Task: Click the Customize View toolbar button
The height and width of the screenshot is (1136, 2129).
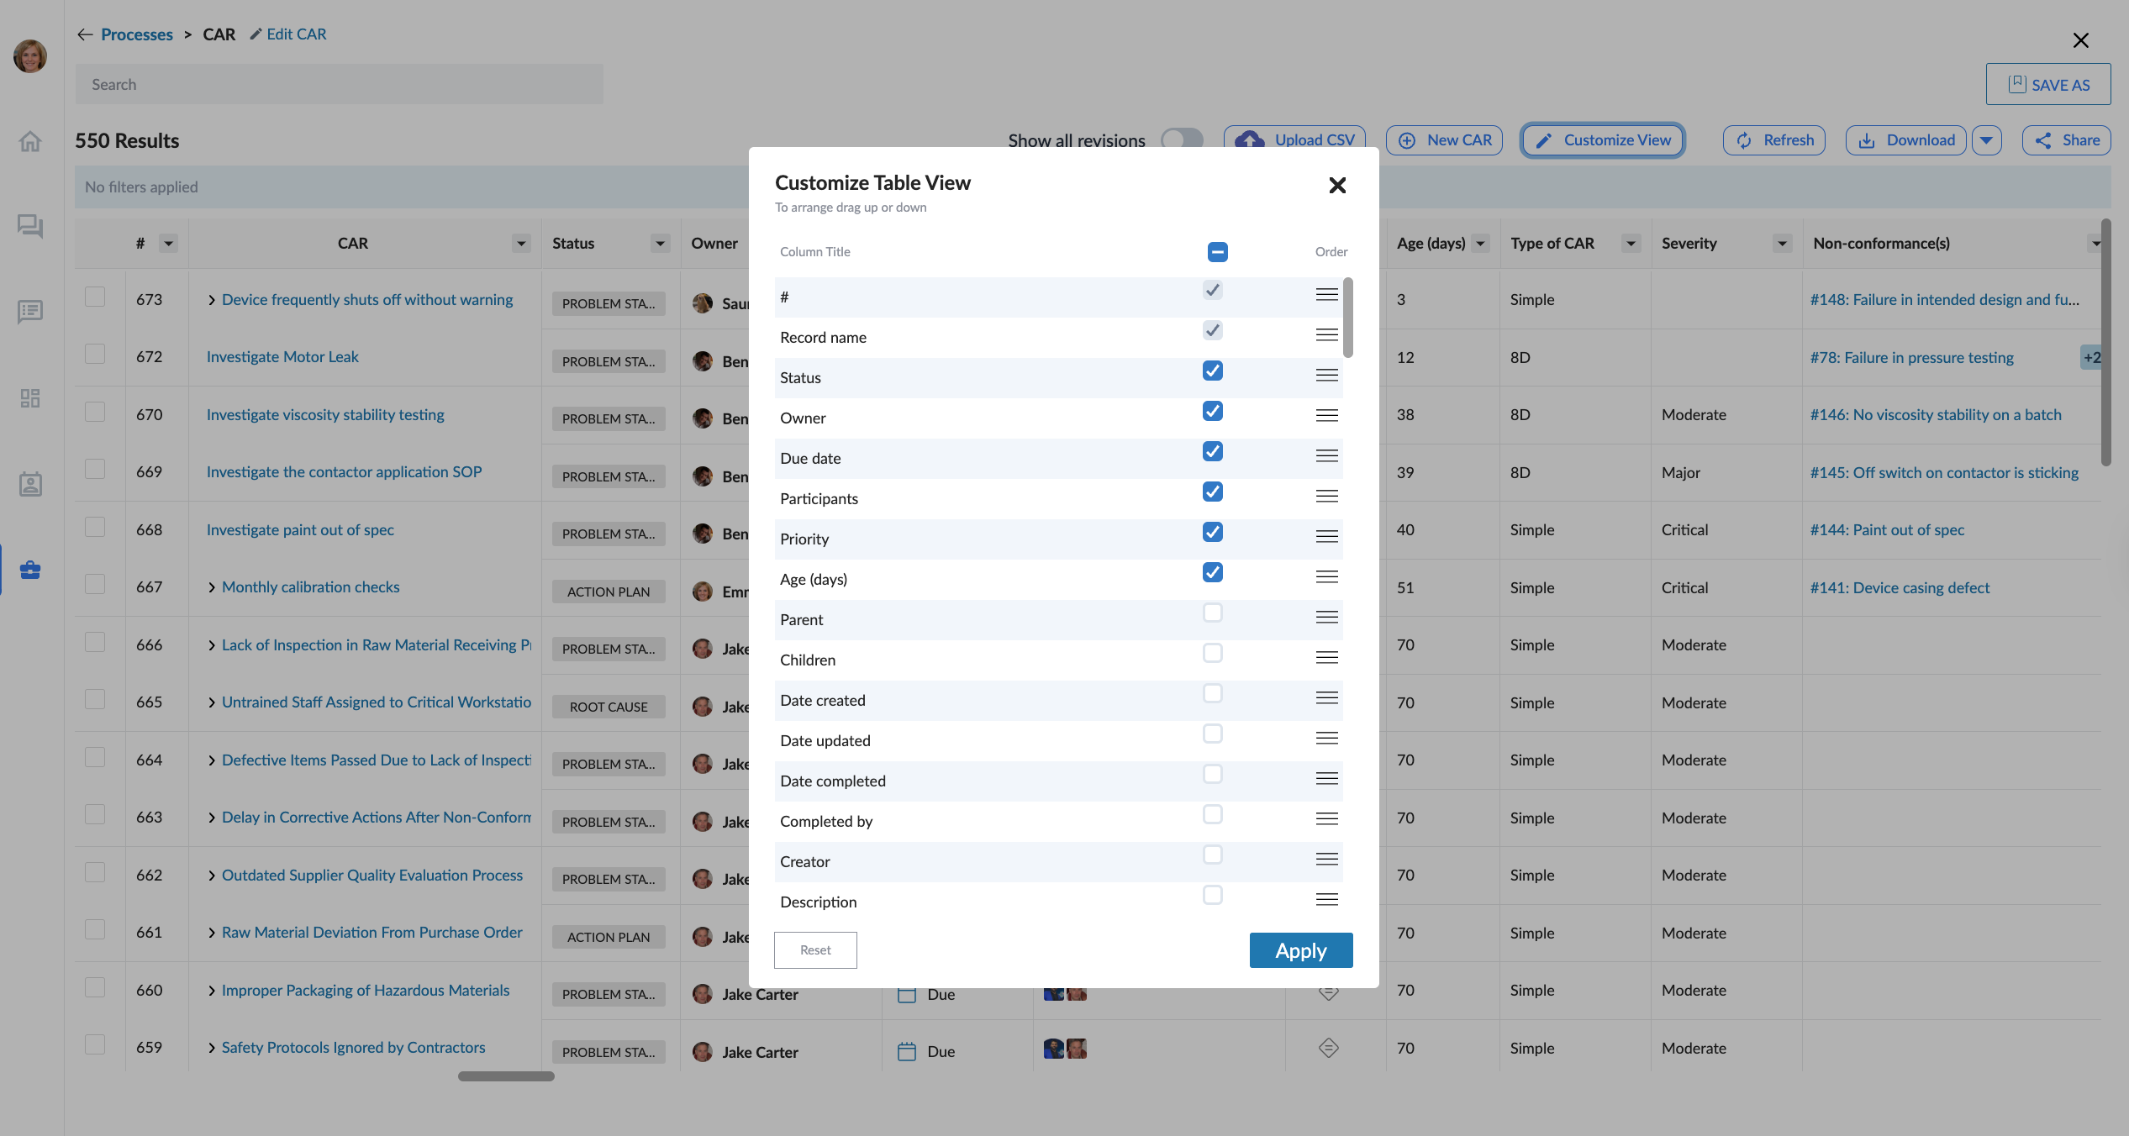Action: pos(1602,140)
